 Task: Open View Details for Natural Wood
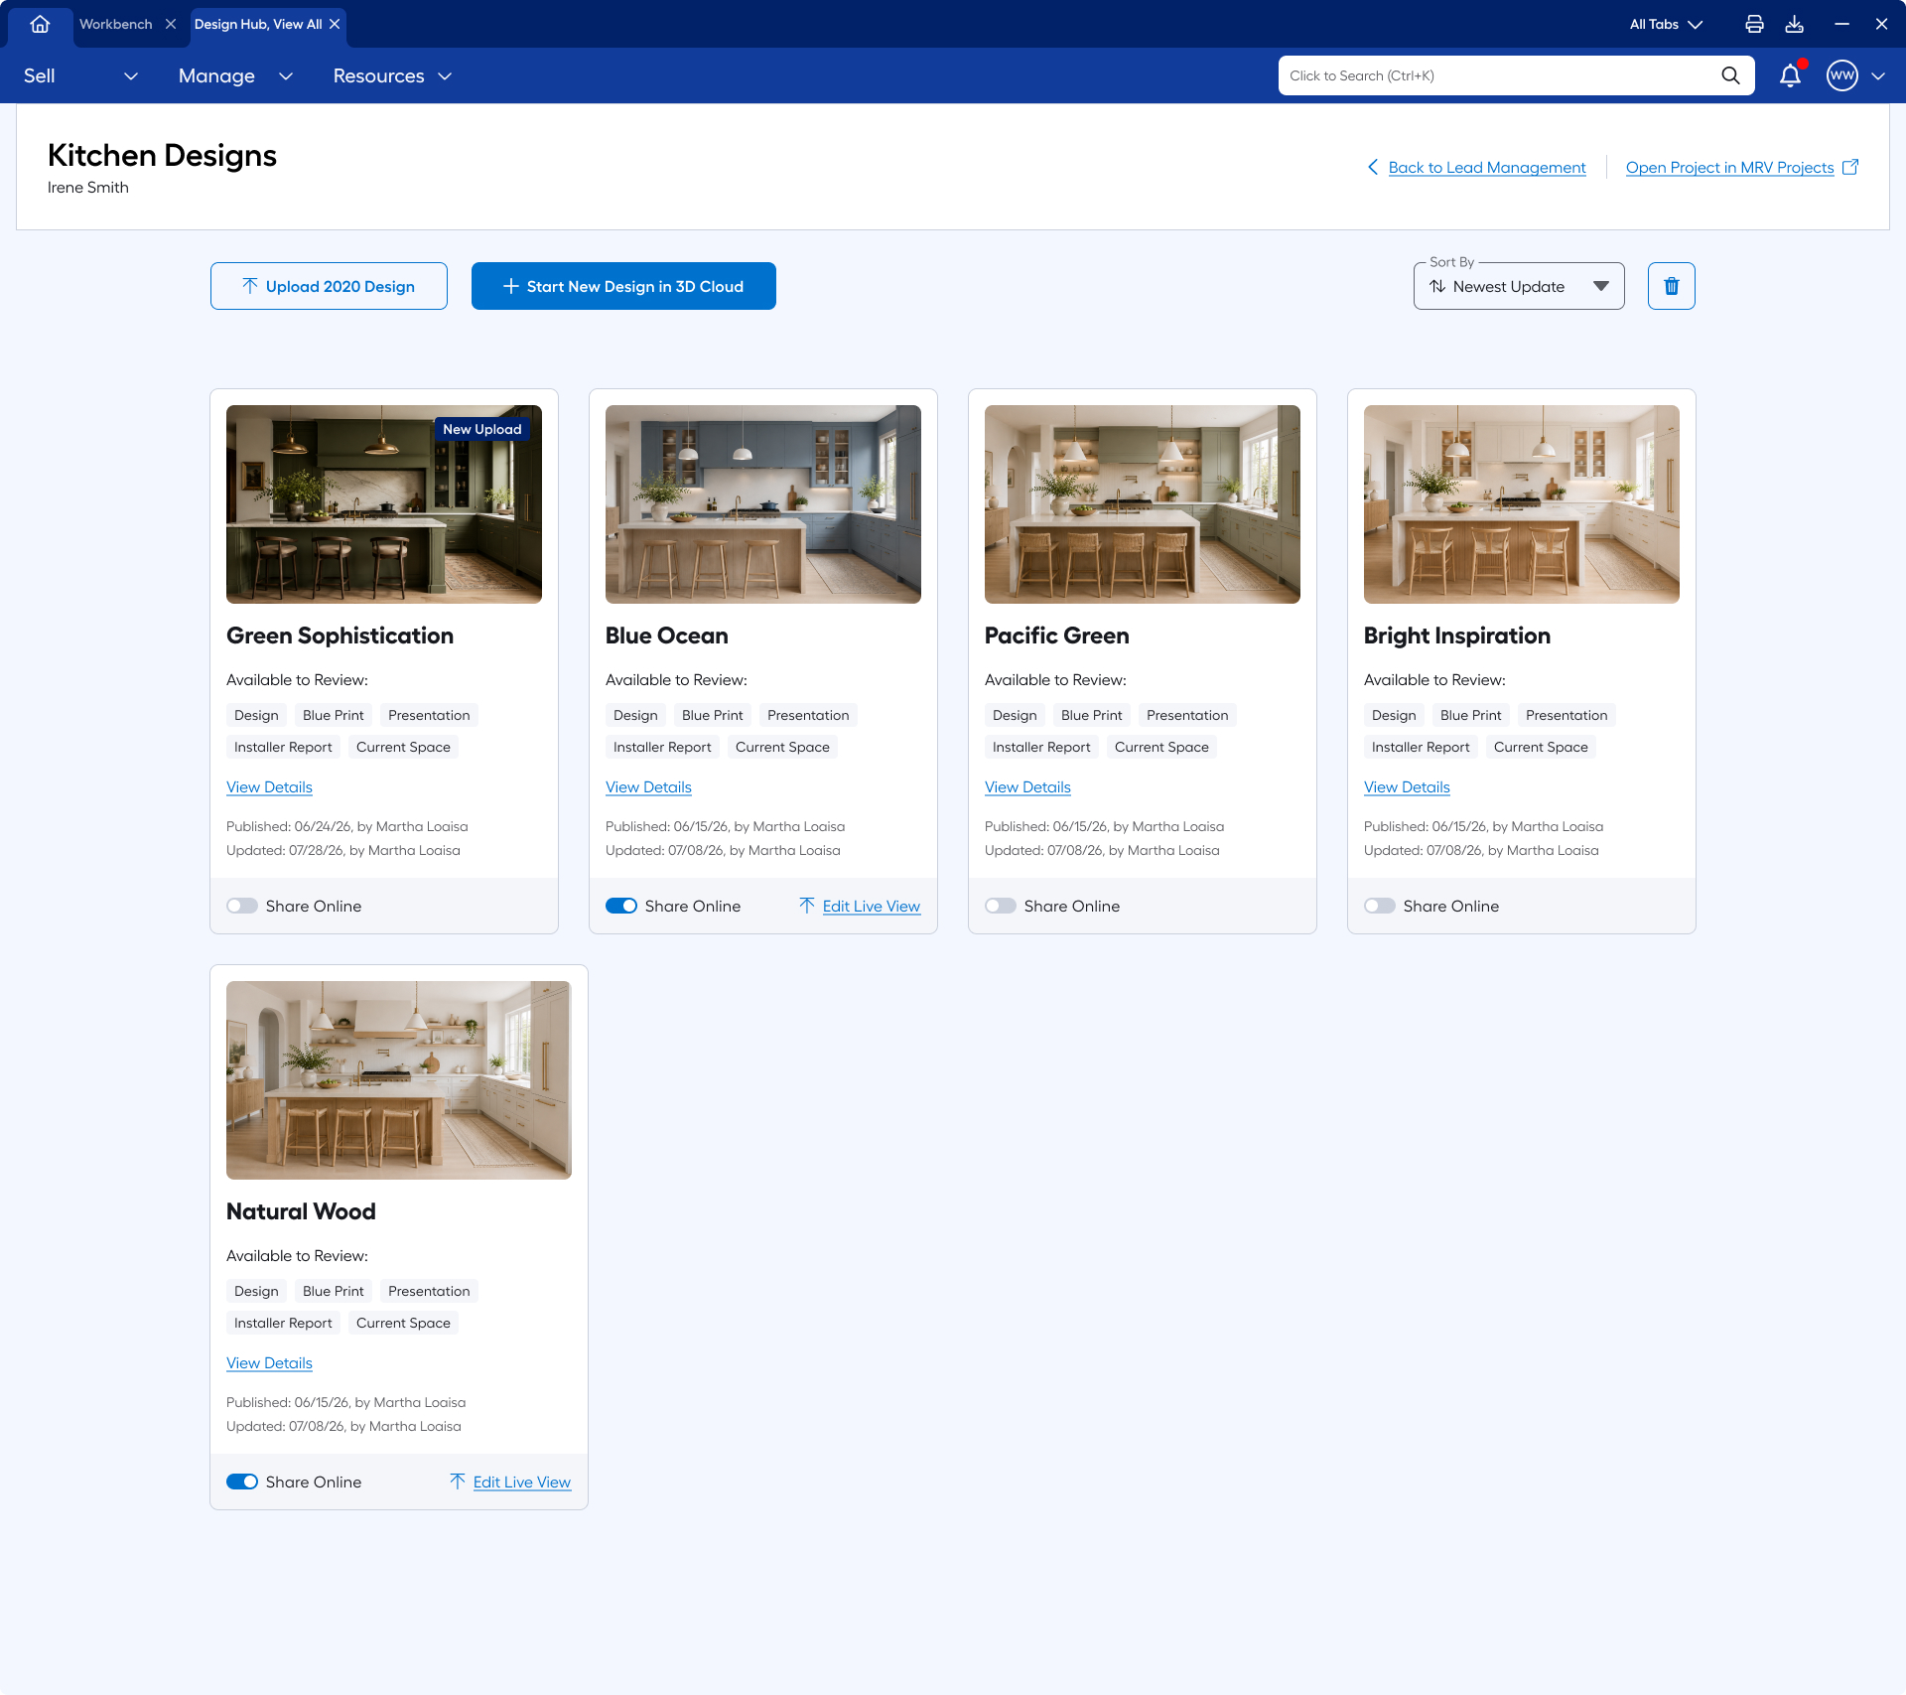269,1362
